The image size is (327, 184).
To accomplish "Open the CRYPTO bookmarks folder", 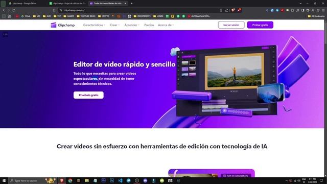I will point(103,16).
